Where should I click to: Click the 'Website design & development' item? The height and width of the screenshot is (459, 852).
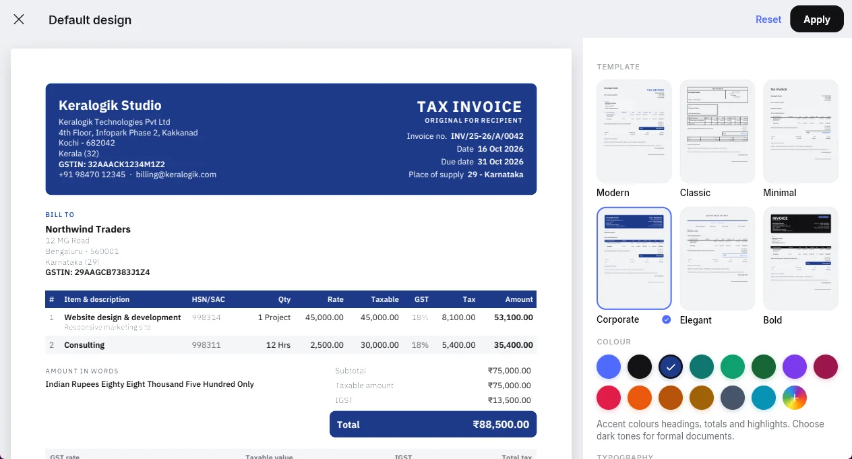pyautogui.click(x=123, y=317)
